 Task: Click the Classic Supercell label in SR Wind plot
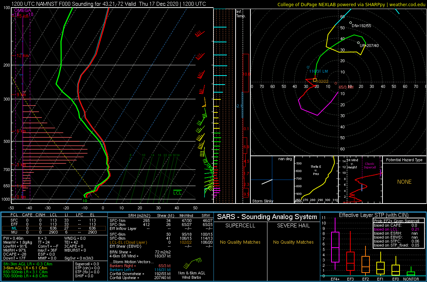370,165
